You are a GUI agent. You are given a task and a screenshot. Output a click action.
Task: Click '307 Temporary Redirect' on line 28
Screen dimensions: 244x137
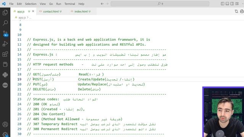55,124
